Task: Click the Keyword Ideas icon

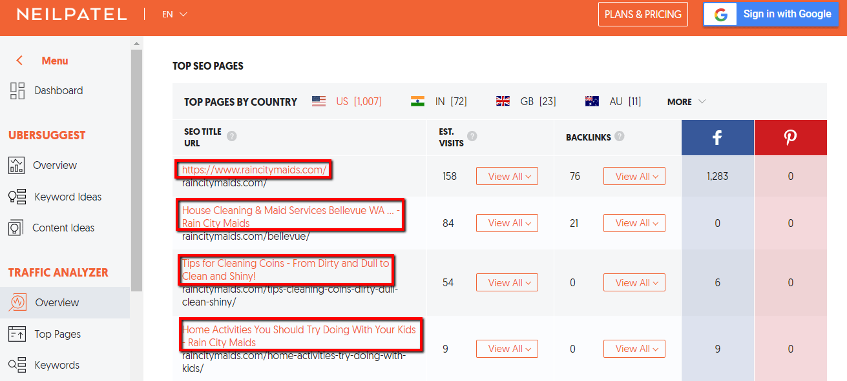Action: point(17,197)
